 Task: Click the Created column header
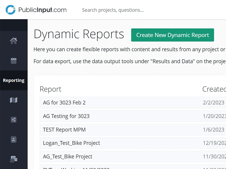(214, 89)
